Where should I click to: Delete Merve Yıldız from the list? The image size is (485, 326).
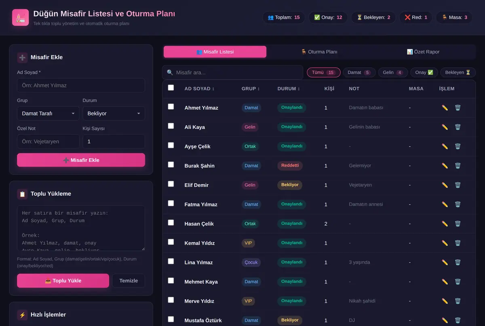pos(458,301)
